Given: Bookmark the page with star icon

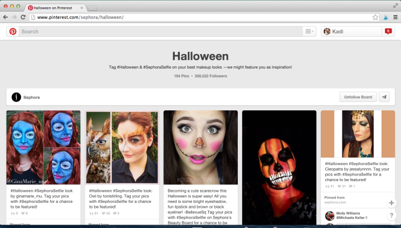Looking at the screenshot, I should point(376,17).
